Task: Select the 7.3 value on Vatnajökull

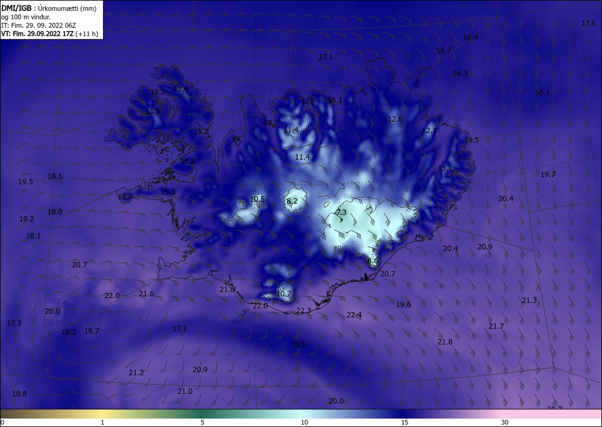Action: (x=341, y=213)
